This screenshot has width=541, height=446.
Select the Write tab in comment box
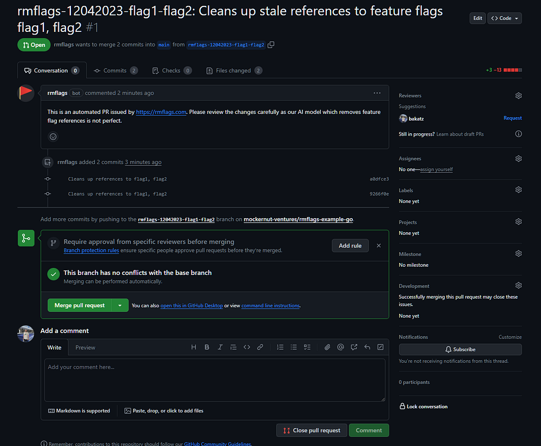pos(54,348)
